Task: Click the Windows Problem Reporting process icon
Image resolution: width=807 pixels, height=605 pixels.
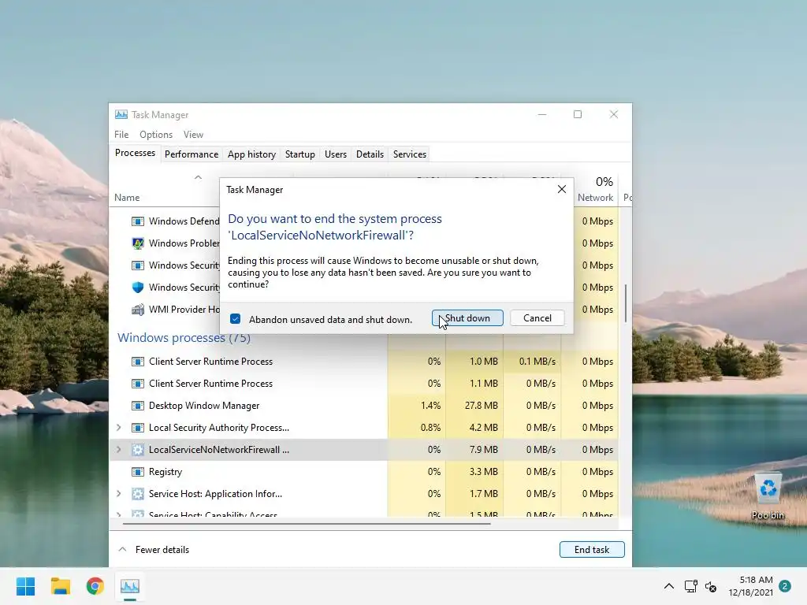Action: [137, 243]
